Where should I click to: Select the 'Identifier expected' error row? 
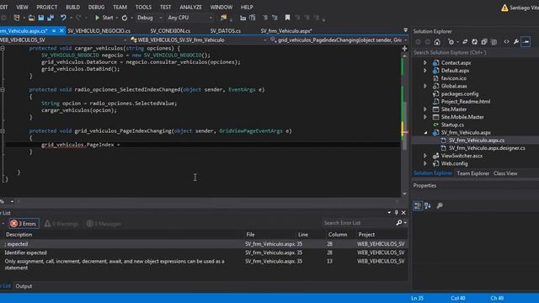click(204, 252)
